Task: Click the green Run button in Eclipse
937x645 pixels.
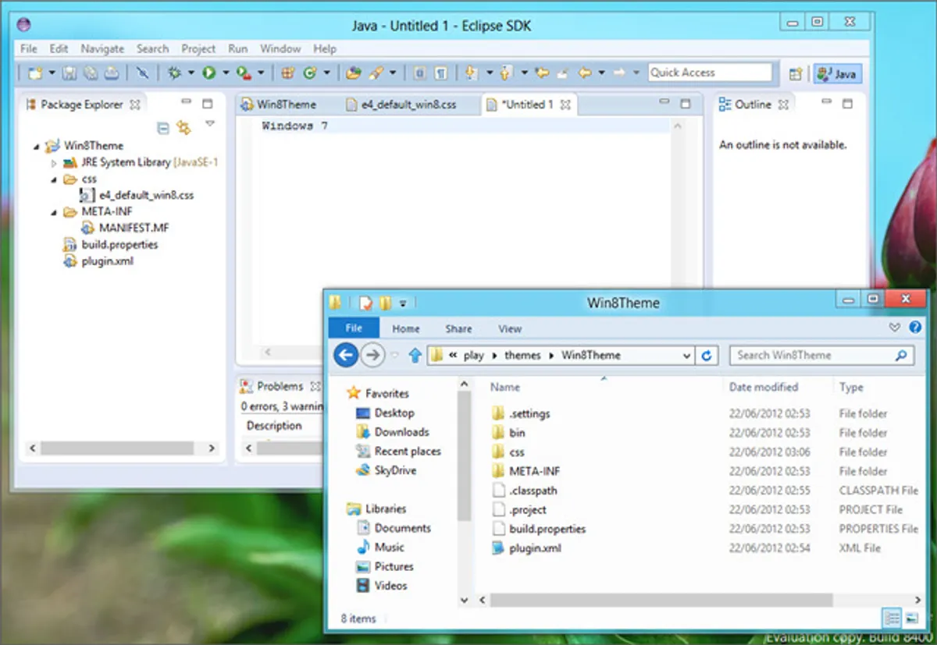Action: tap(209, 73)
